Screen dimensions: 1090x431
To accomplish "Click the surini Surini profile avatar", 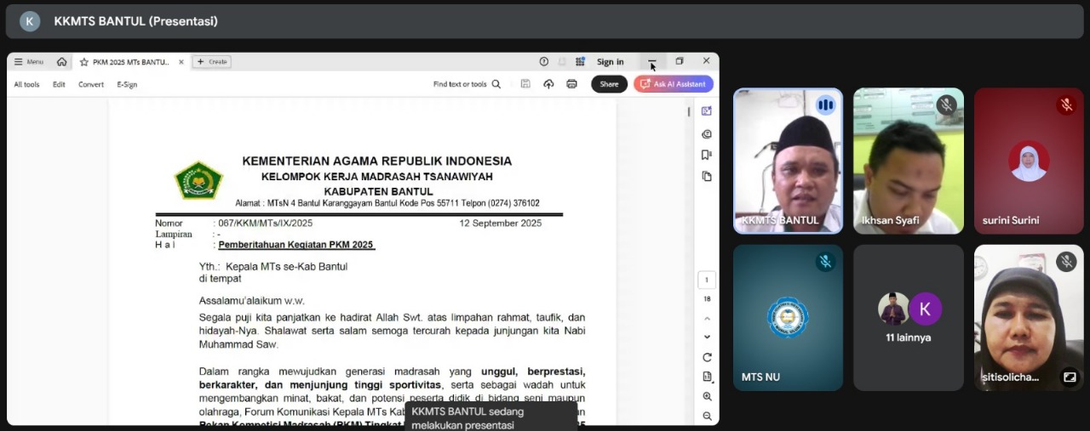I will pyautogui.click(x=1029, y=162).
